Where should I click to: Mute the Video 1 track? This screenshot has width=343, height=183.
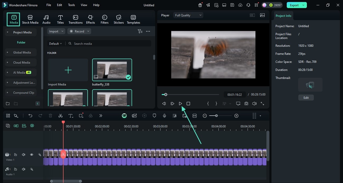coord(23,155)
